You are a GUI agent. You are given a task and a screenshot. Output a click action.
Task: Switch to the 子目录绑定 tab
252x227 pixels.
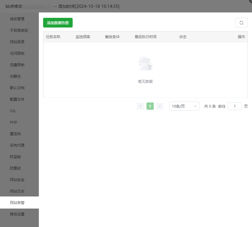(19, 31)
